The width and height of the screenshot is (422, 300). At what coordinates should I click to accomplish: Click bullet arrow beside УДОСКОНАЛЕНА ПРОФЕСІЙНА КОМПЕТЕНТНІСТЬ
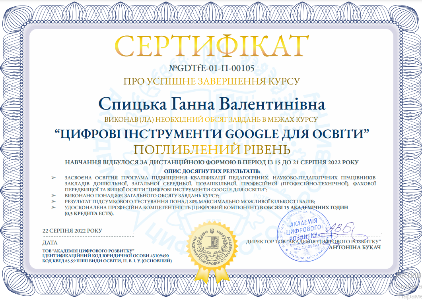tap(54, 208)
